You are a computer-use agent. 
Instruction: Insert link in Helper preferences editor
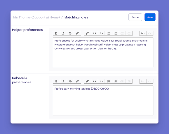(77, 33)
